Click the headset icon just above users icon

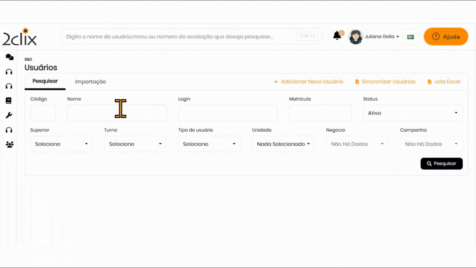click(9, 130)
